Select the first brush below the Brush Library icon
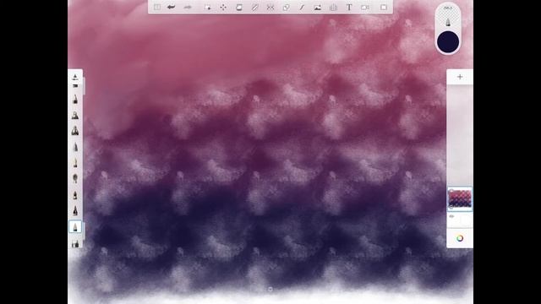Image resolution: width=541 pixels, height=304 pixels. [x=75, y=100]
